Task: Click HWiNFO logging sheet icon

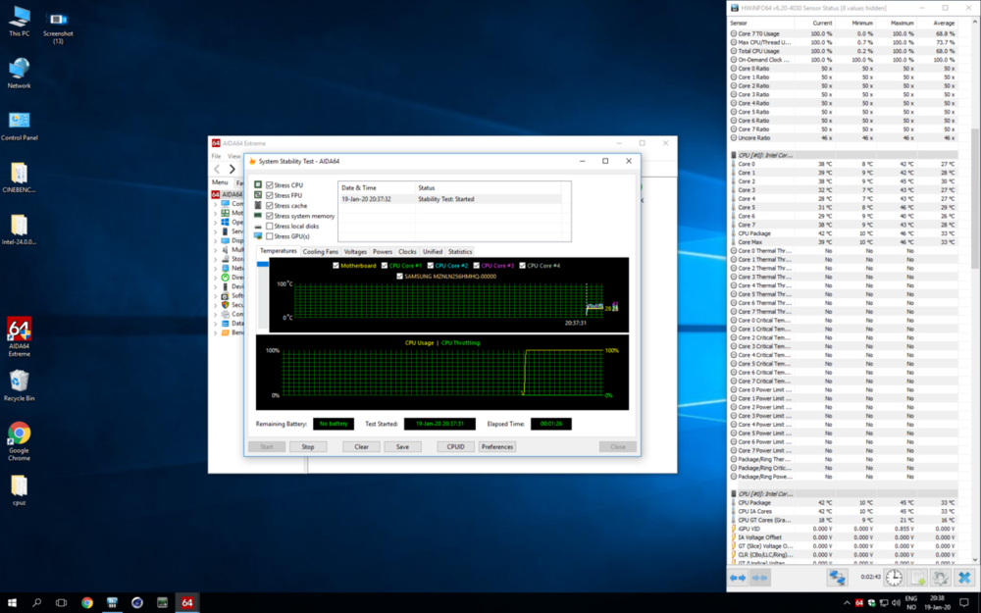Action: (x=917, y=578)
